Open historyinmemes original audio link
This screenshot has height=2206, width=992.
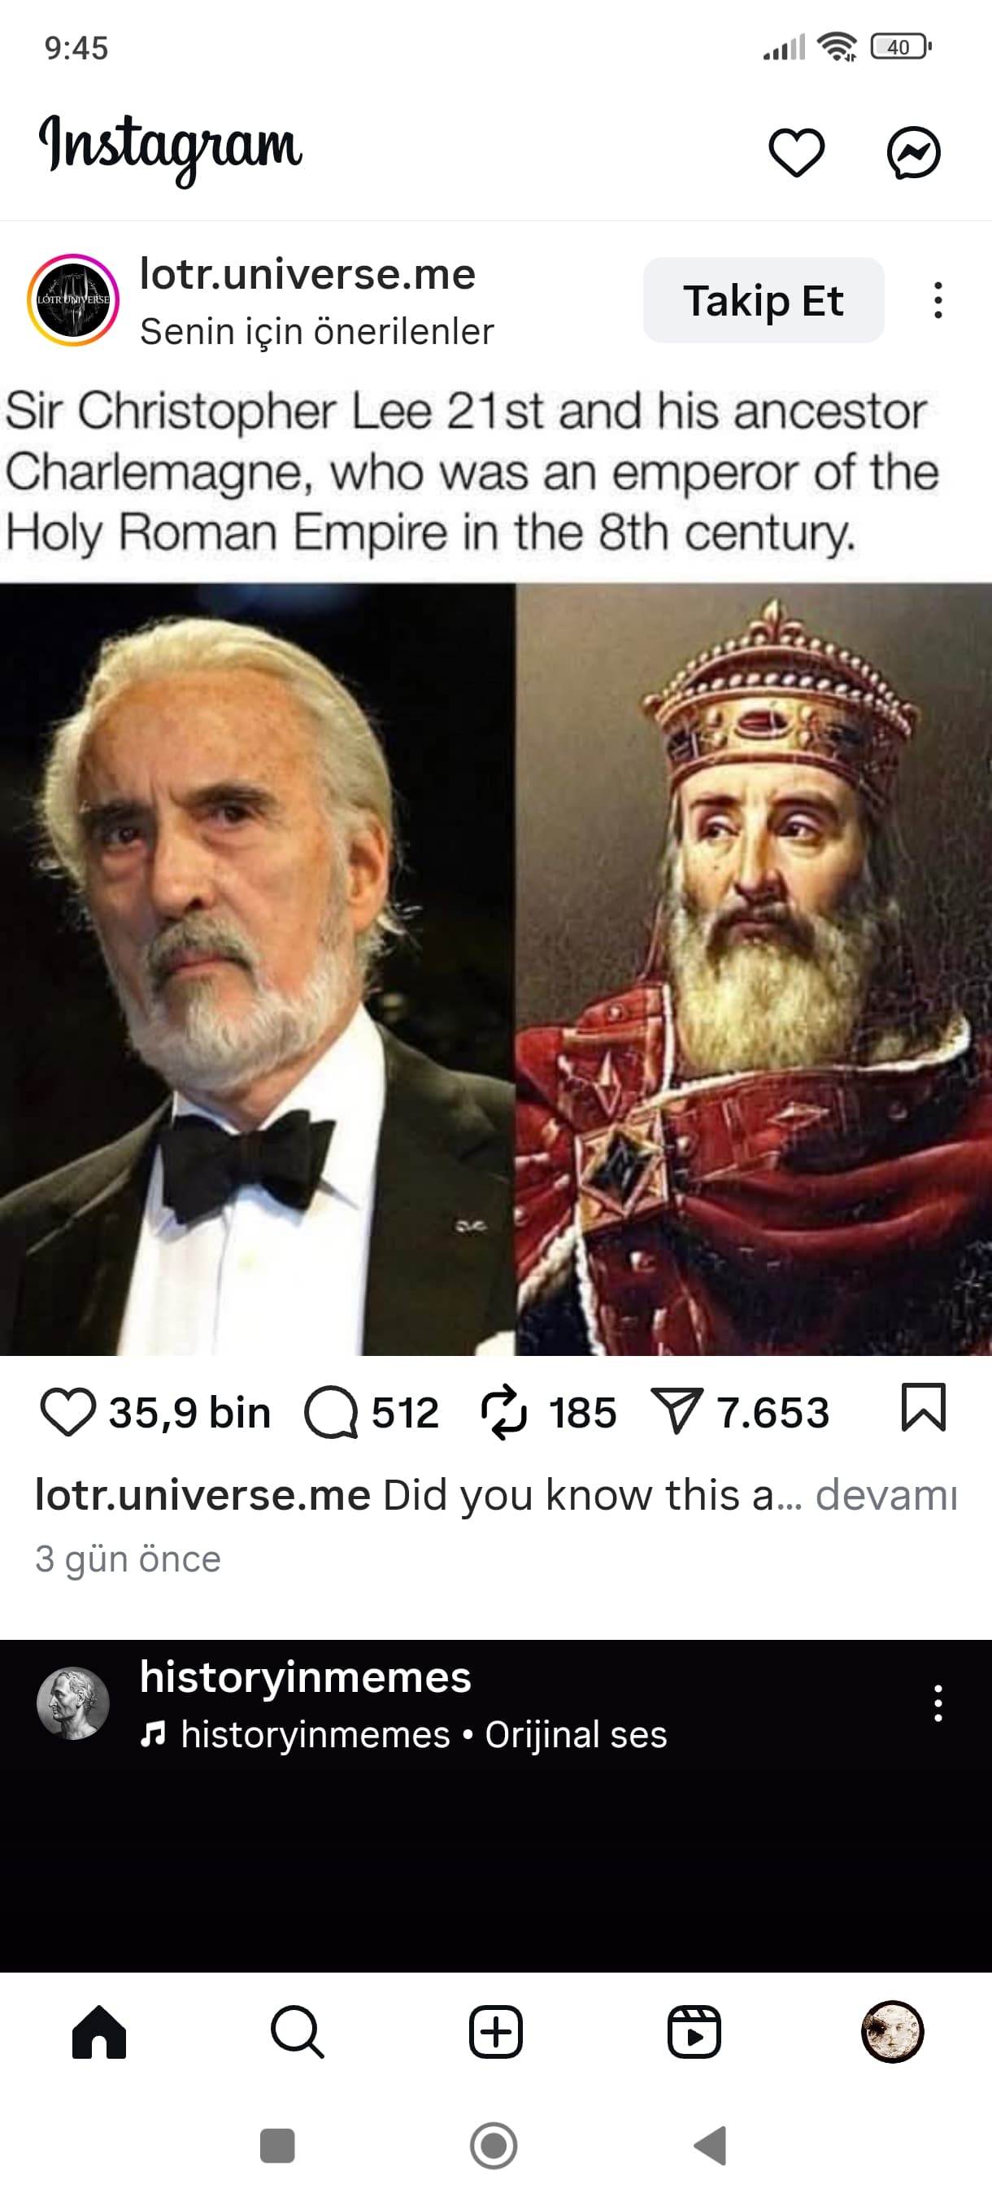(424, 1735)
